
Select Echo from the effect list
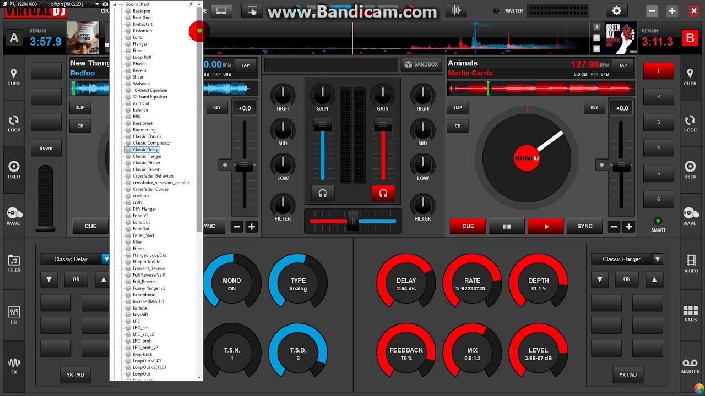point(138,37)
